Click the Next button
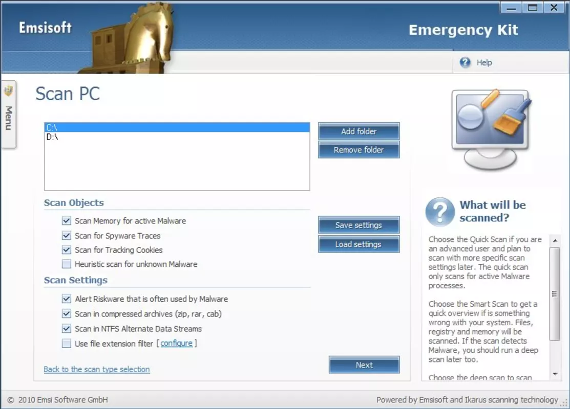Viewport: 570px width, 409px height. (x=364, y=365)
